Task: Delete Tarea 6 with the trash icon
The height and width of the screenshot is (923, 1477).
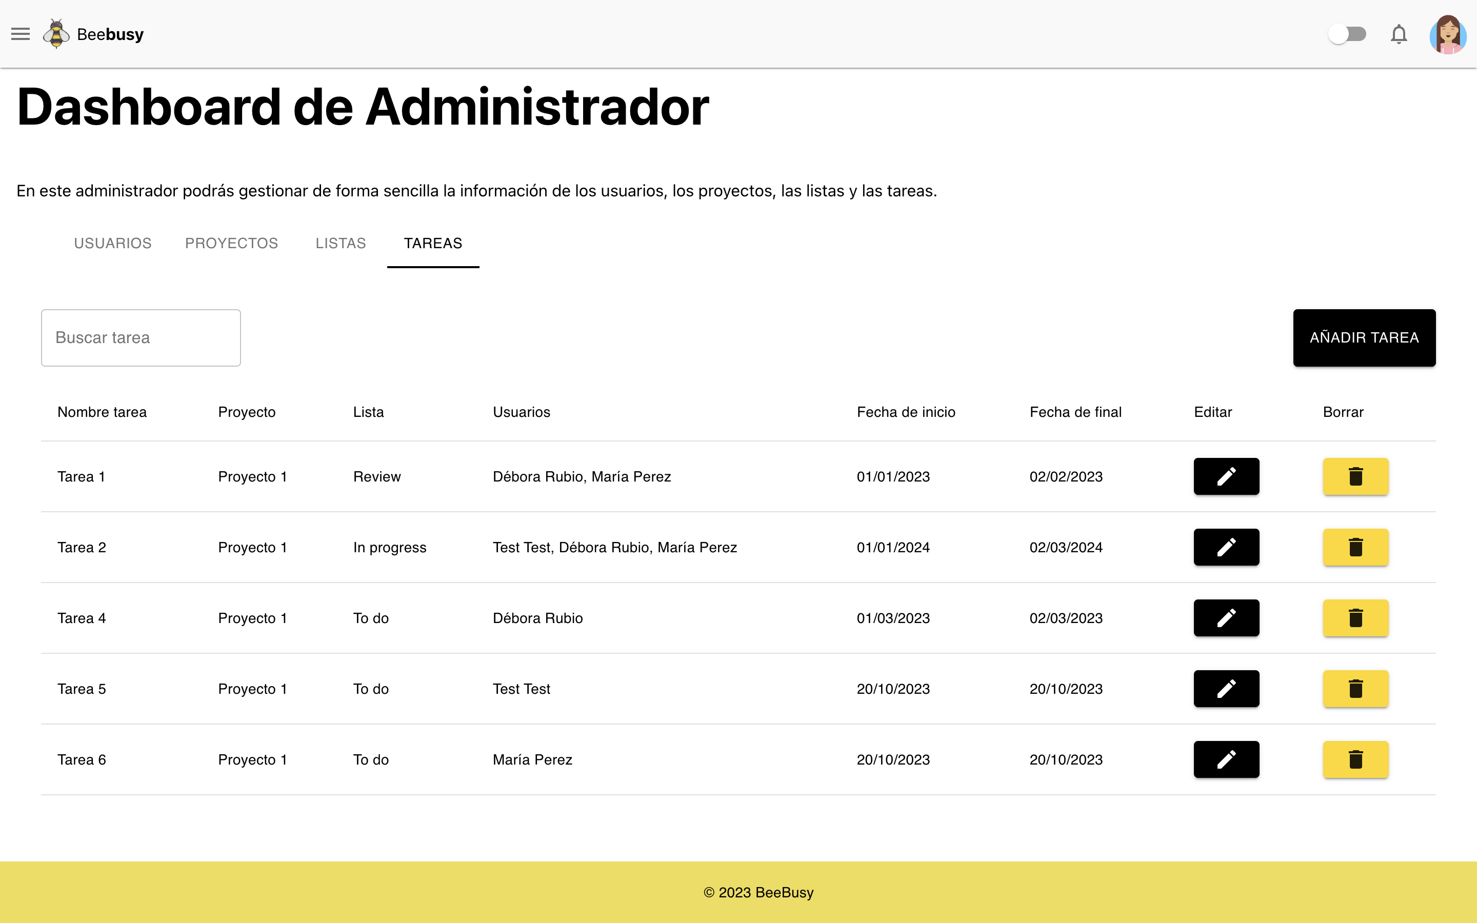Action: 1355,759
